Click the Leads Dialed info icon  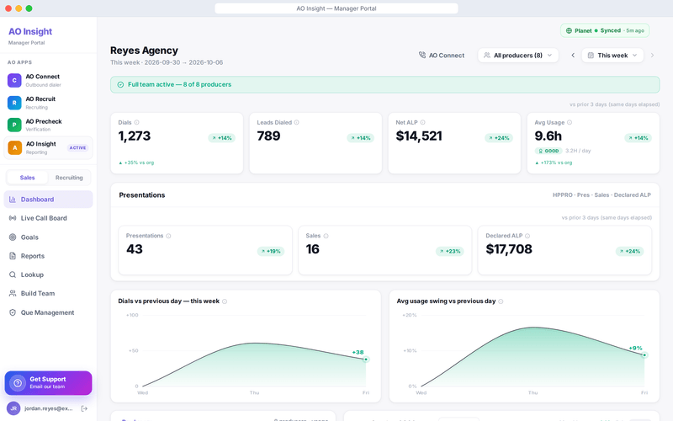pos(297,122)
